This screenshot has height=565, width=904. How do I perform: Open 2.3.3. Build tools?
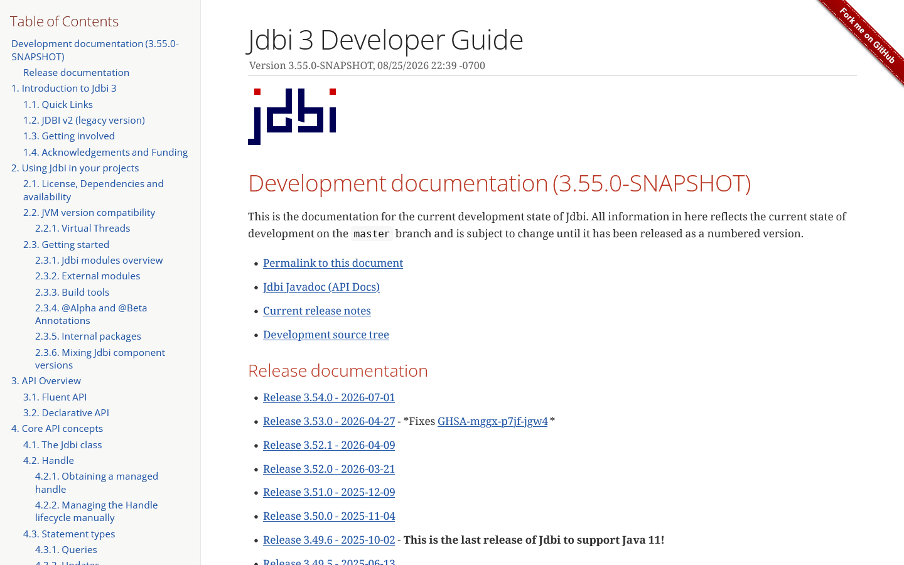(x=72, y=293)
